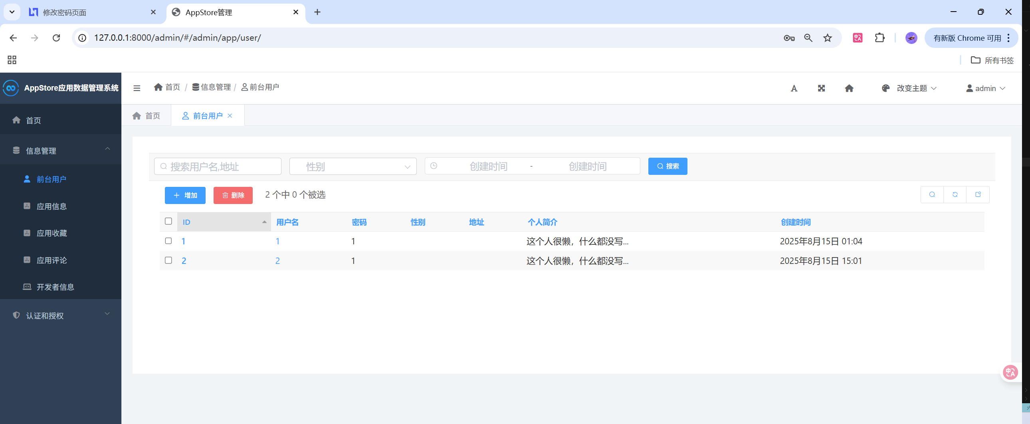
Task: Sort by 用户名 column header
Action: coord(287,222)
